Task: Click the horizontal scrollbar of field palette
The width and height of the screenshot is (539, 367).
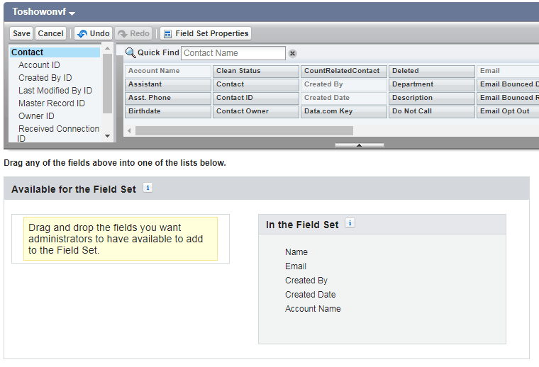Action: 244,130
